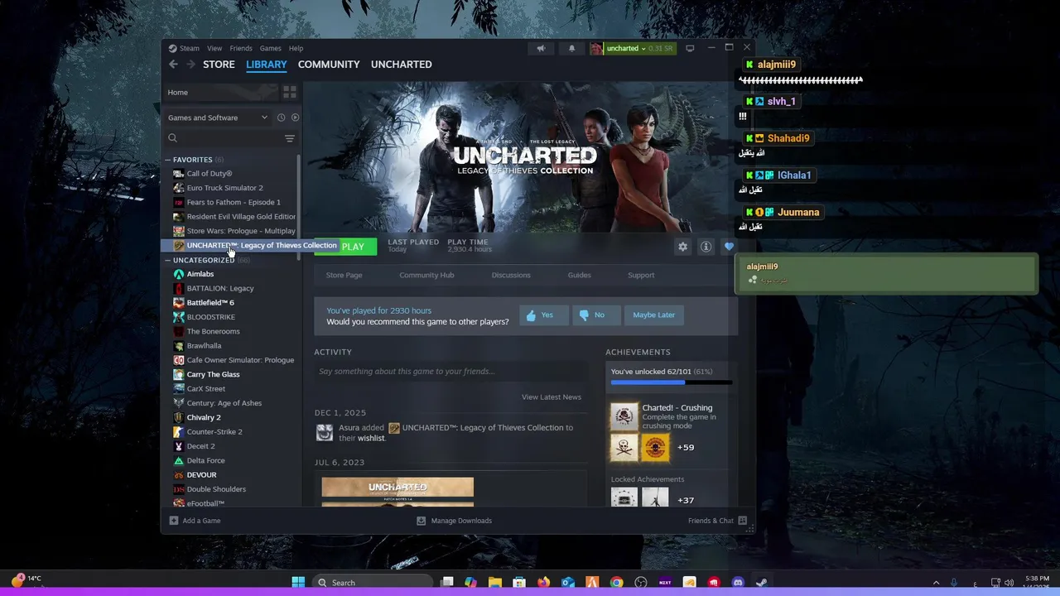The image size is (1060, 596).
Task: Click the Add a Game plus icon
Action: click(x=174, y=521)
